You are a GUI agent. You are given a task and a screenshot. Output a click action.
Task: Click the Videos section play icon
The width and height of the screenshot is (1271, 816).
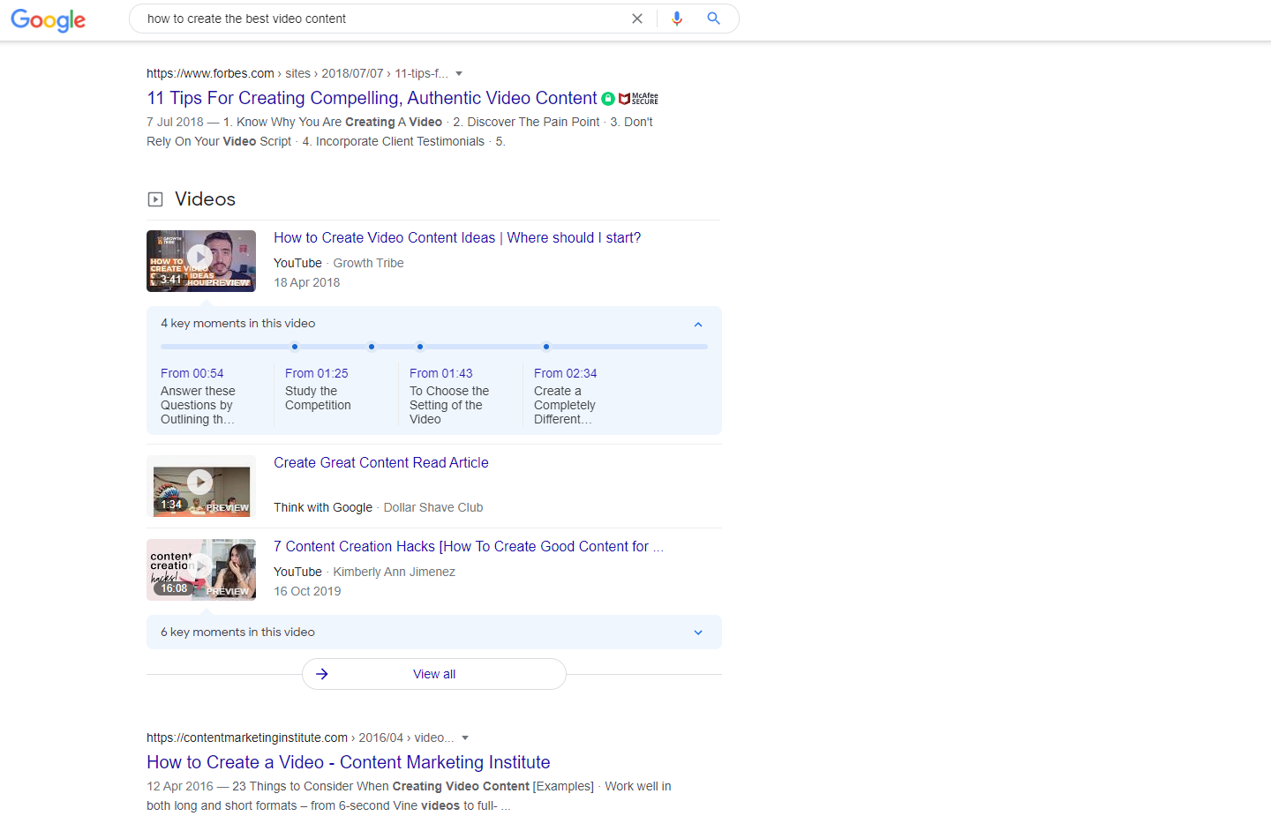[x=155, y=198]
